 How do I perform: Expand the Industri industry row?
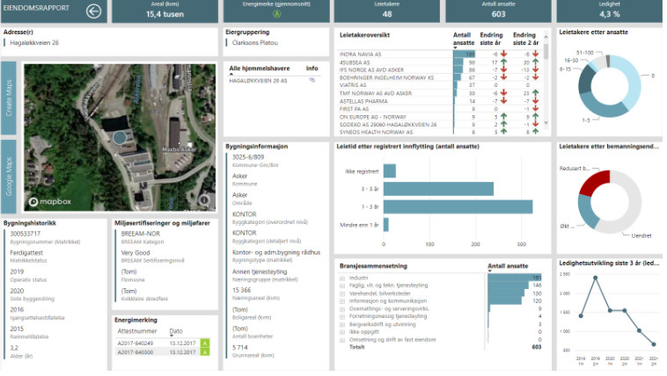(342, 278)
